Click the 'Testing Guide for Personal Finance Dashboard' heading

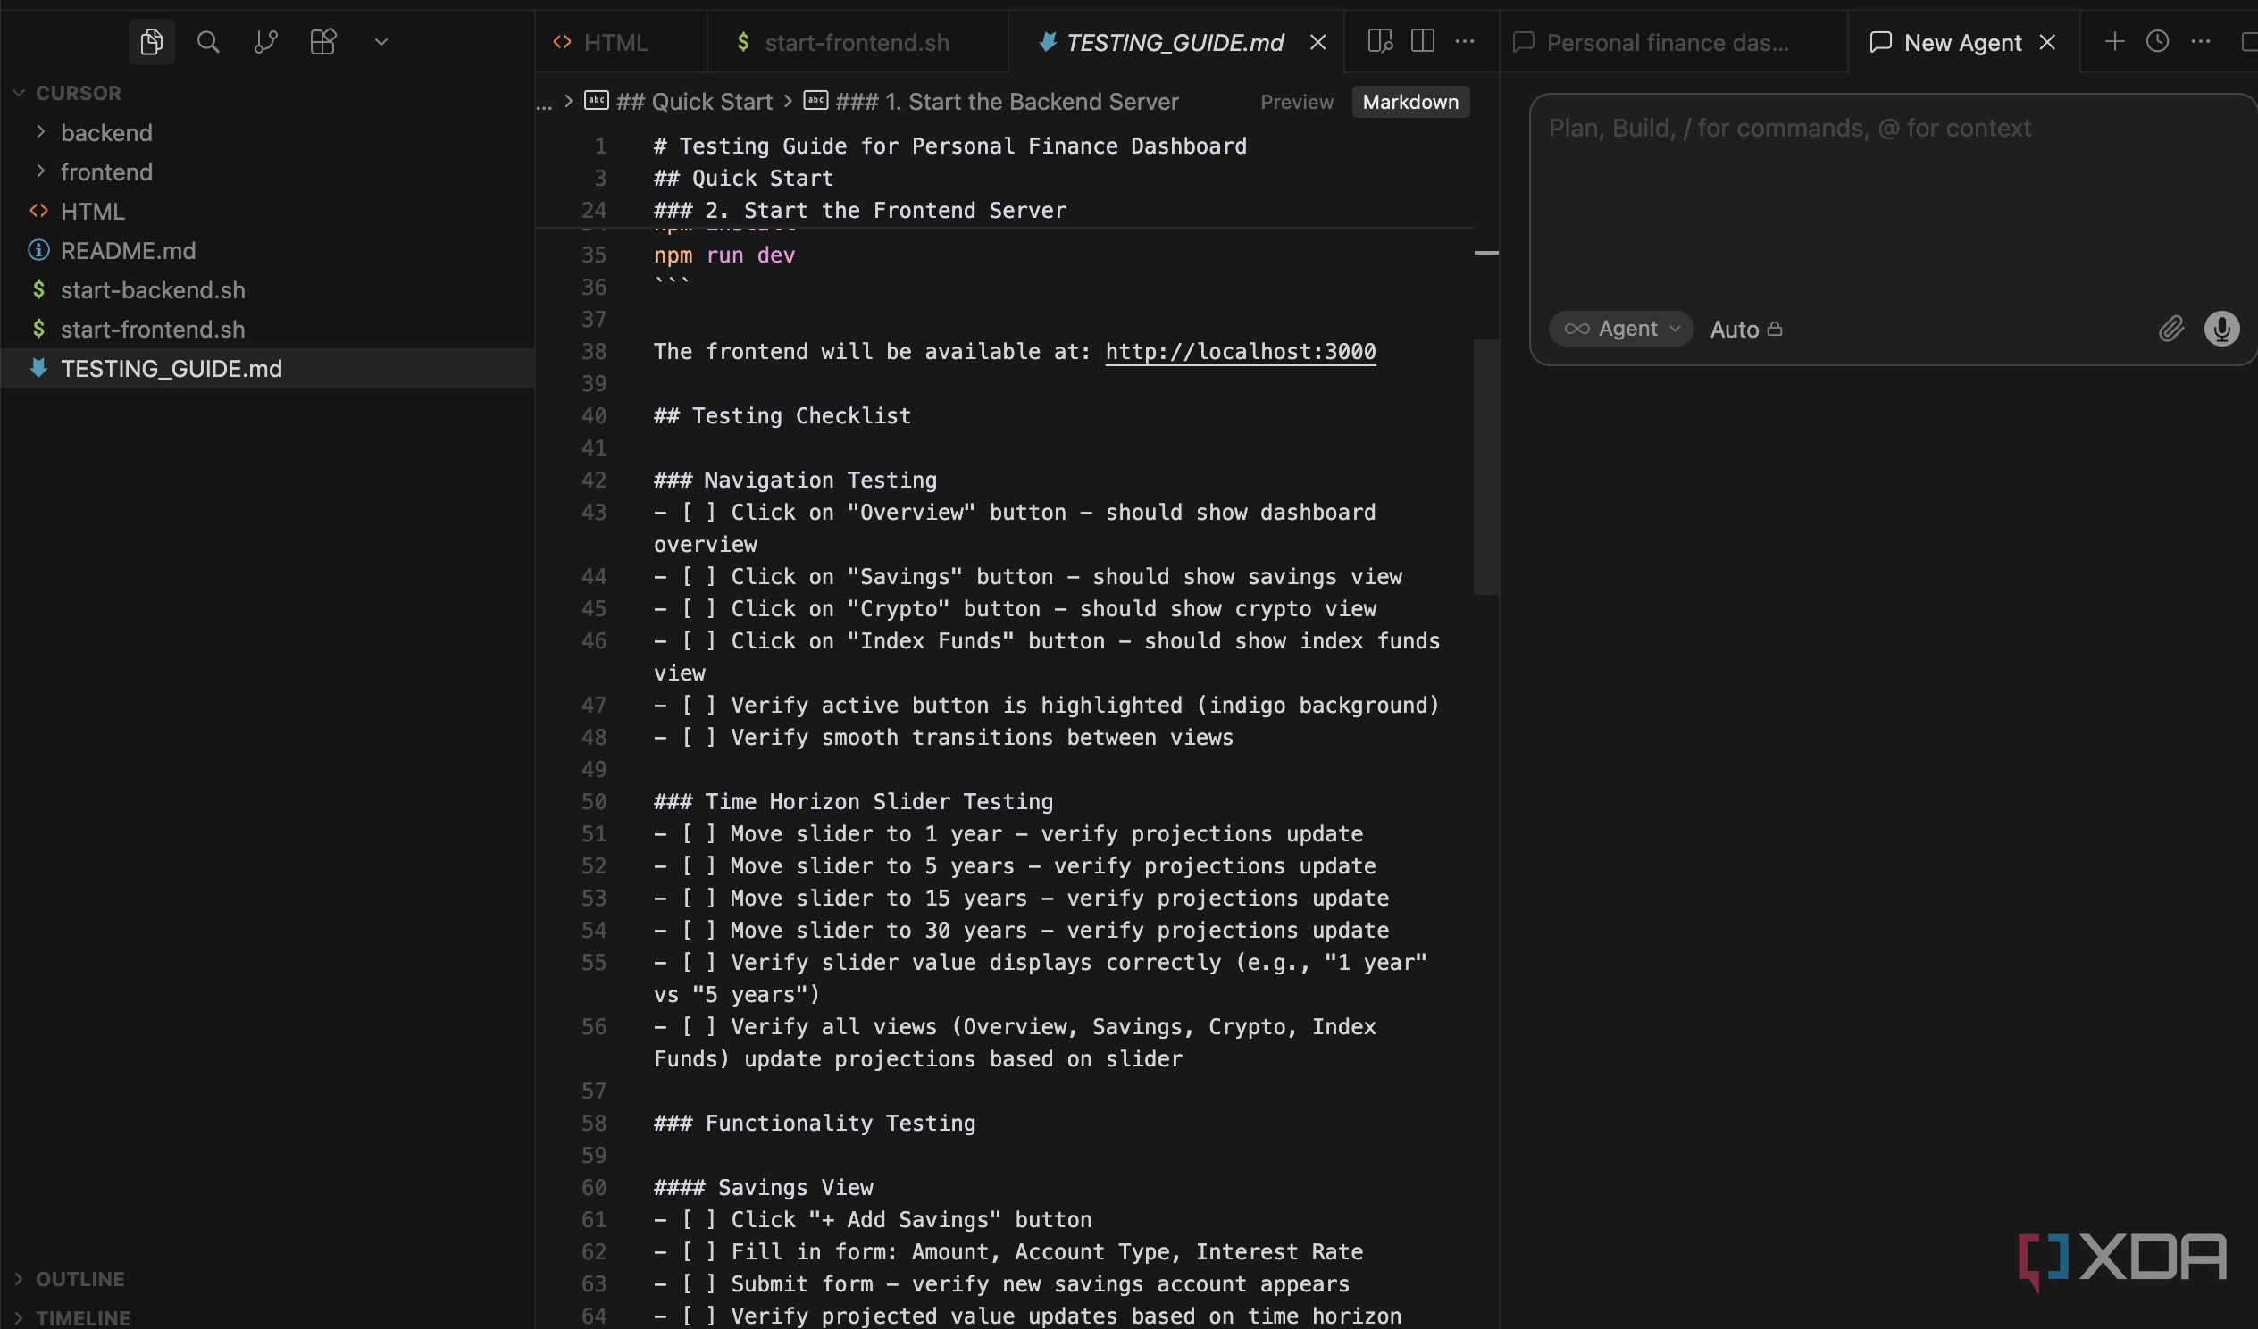(949, 146)
